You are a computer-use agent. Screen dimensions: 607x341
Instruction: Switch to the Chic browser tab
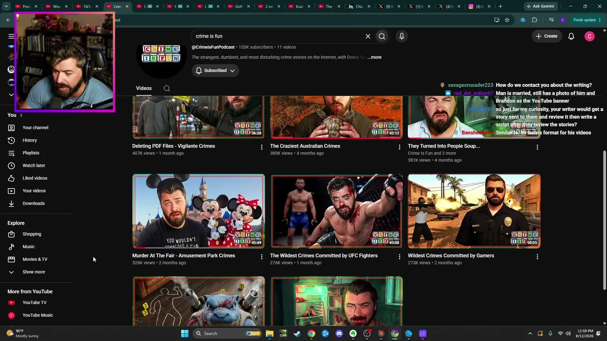point(360,6)
